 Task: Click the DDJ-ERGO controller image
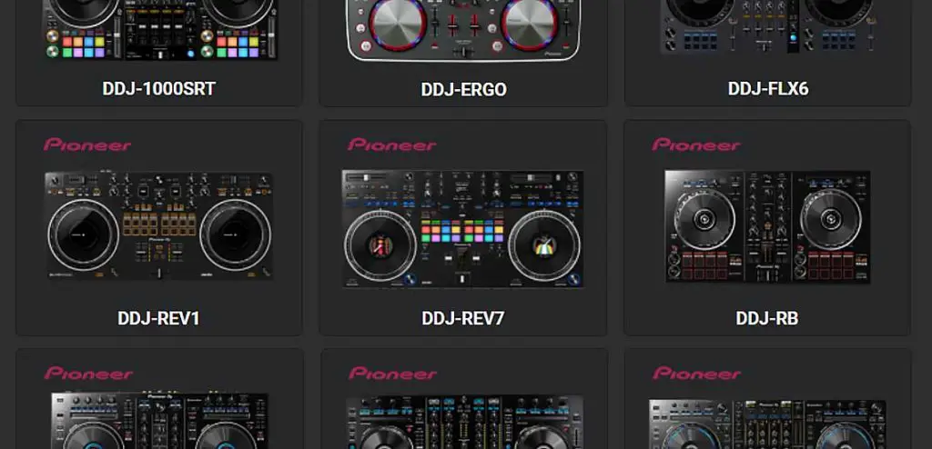(x=463, y=31)
